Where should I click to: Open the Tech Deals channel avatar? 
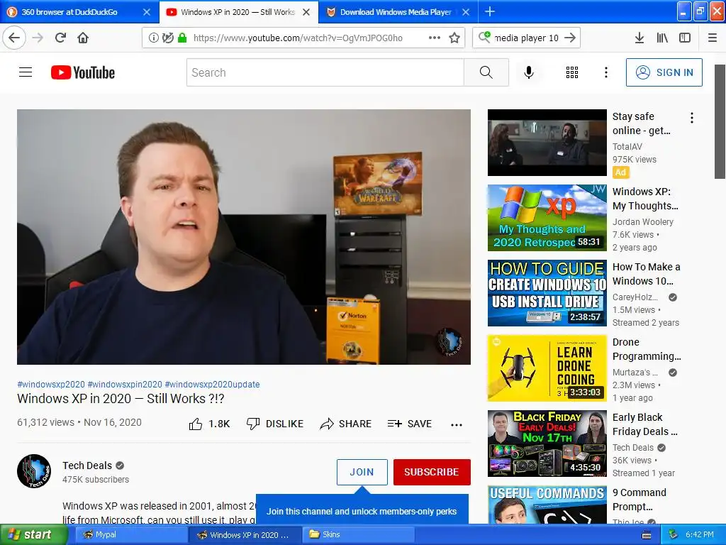click(34, 471)
